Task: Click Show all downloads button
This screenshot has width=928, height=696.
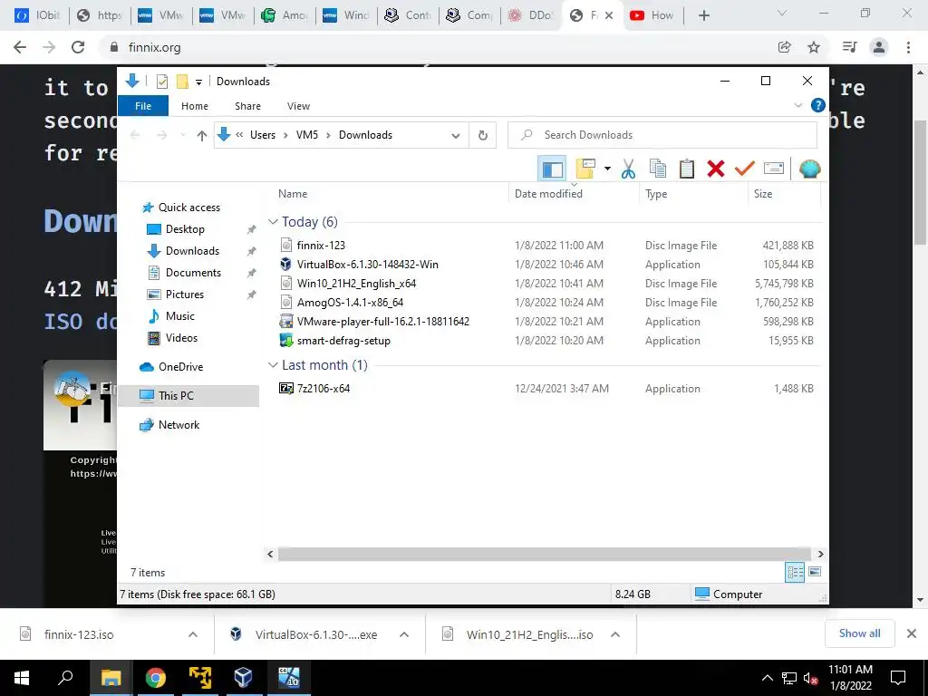Action: click(x=859, y=633)
